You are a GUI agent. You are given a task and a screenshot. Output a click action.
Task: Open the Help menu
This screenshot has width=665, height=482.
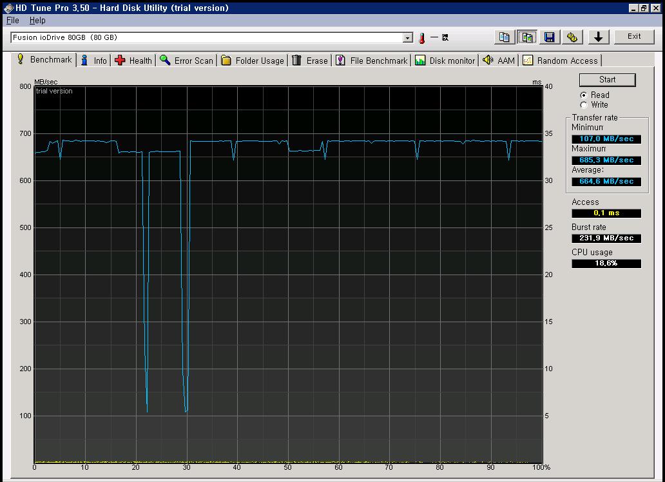37,21
